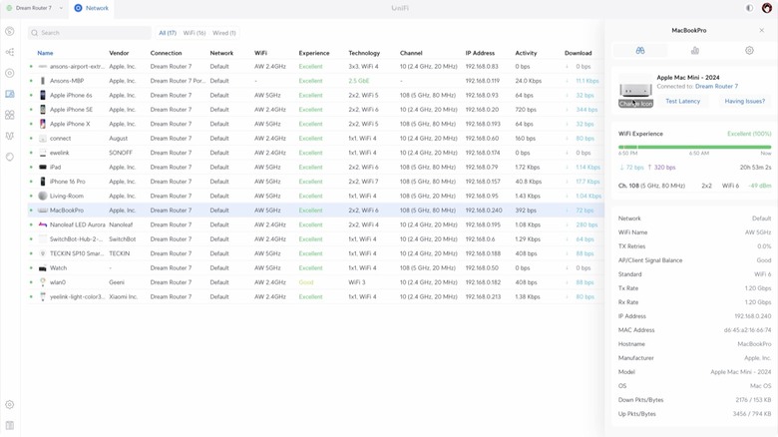Viewport: 778px width, 437px height.
Task: Sort table by Vendor column
Action: click(x=119, y=53)
